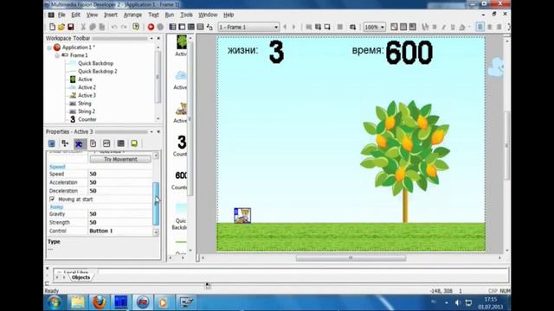Click the left-align text toolbar icon
Viewport: 554px width, 311px height.
480,27
